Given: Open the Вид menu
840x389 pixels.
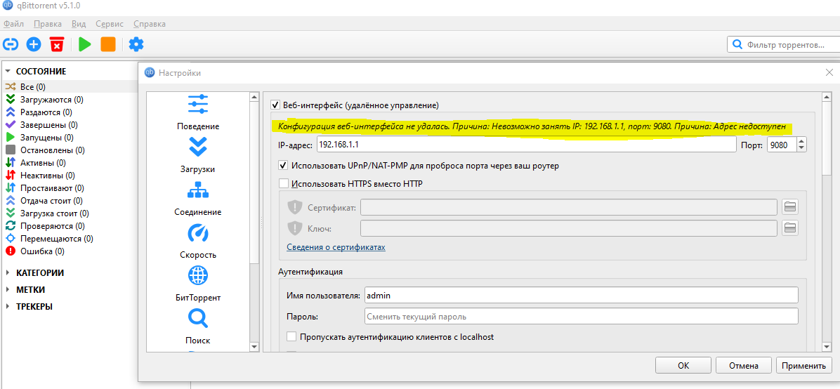Looking at the screenshot, I should click(x=79, y=24).
